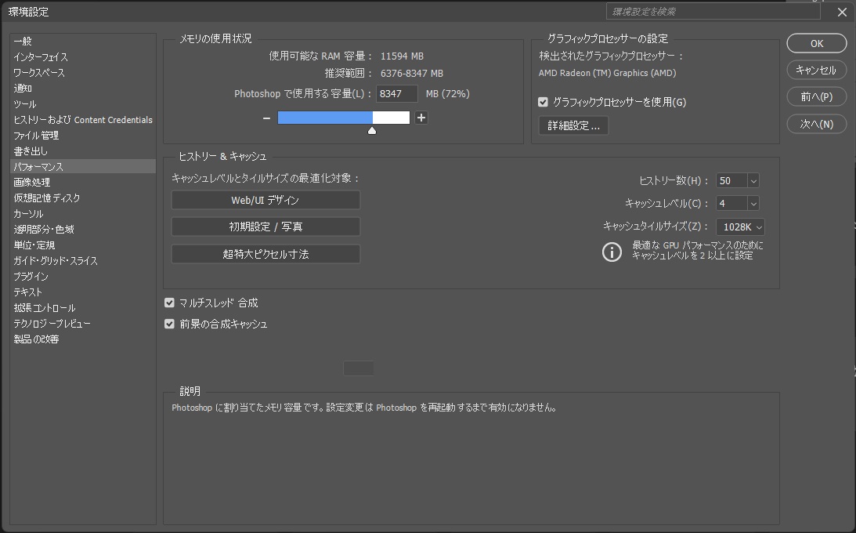Viewport: 856px width, 533px height.
Task: Open カーソル preferences
Action: click(x=83, y=214)
